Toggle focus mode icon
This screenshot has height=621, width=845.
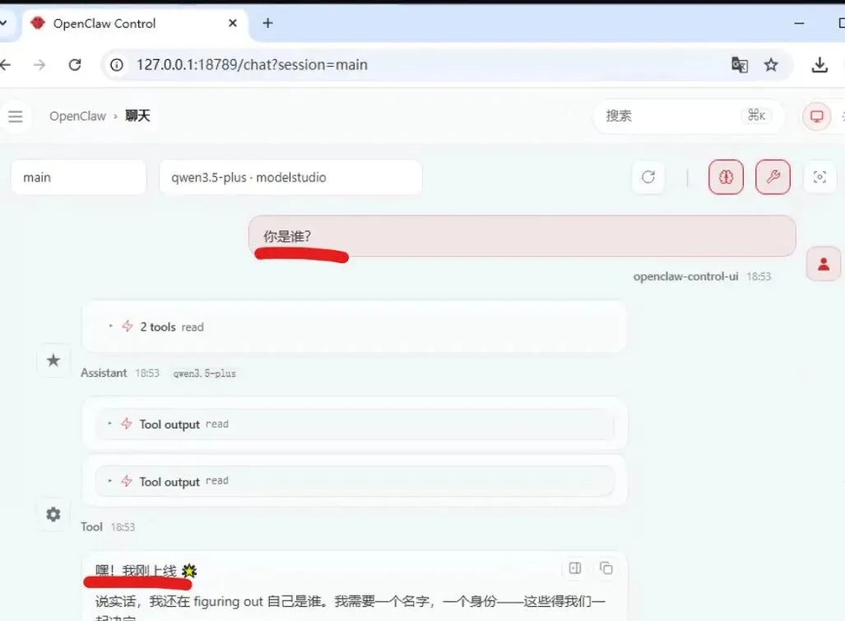pyautogui.click(x=819, y=177)
